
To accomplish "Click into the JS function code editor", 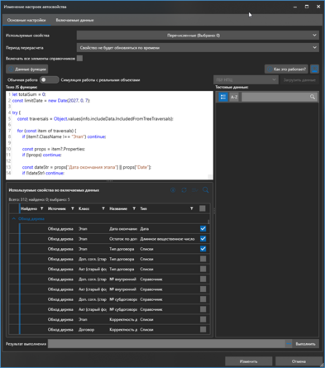I will pos(109,135).
